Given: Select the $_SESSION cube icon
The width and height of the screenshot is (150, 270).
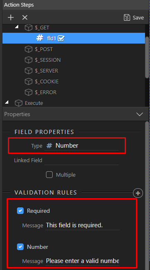Looking at the screenshot, I should [29, 60].
